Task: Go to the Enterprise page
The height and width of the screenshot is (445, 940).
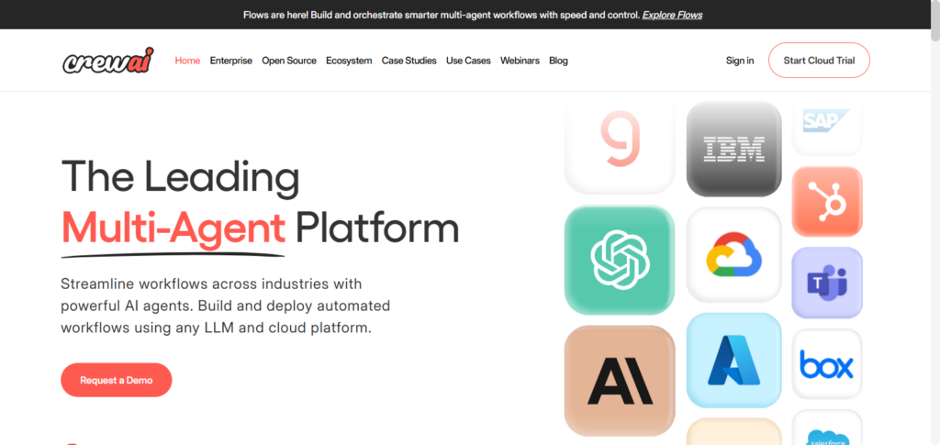Action: tap(230, 61)
